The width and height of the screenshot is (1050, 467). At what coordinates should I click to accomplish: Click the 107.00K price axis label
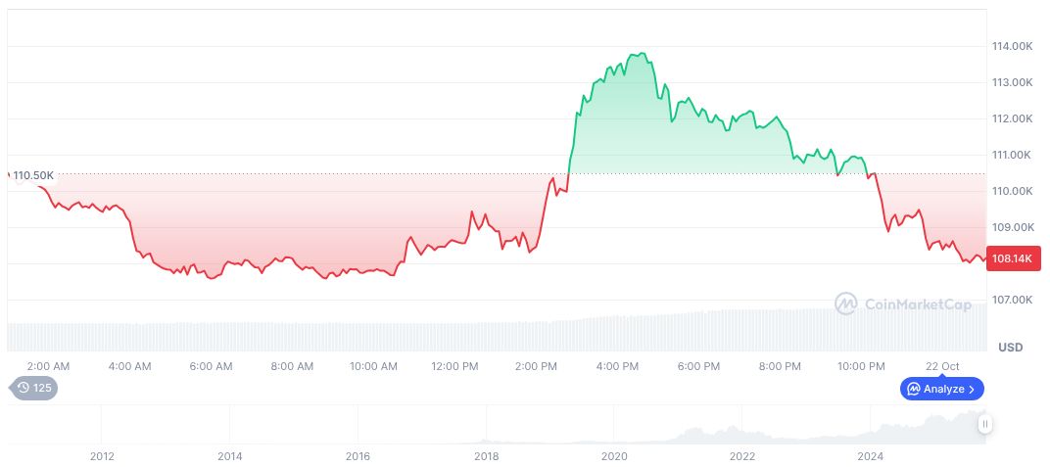coord(1012,300)
